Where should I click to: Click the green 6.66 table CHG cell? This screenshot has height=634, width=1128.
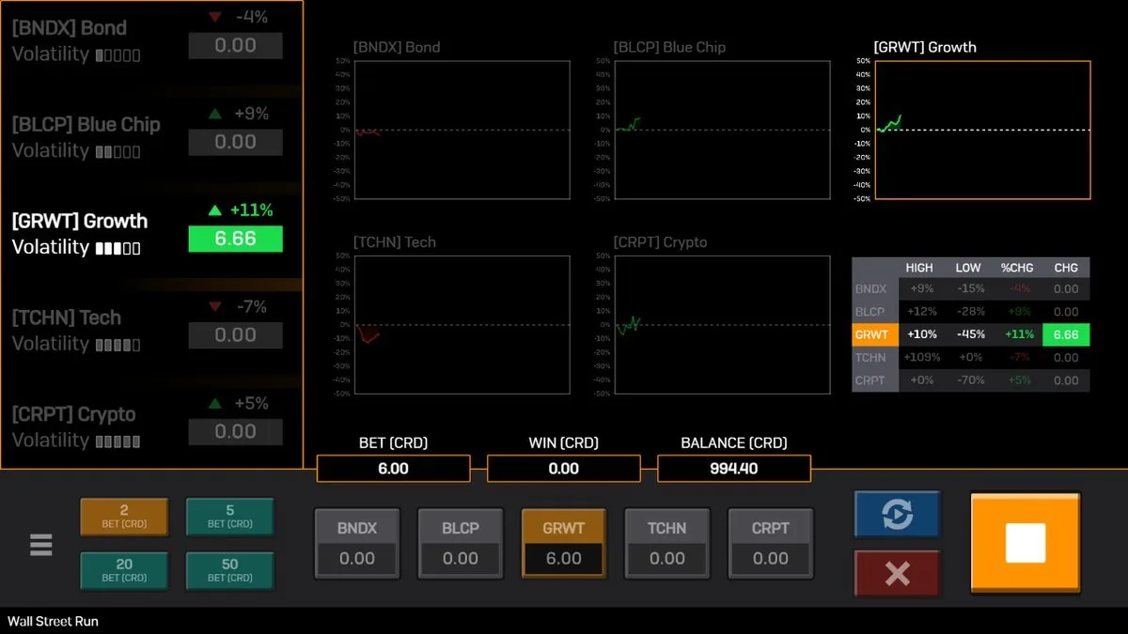coord(1066,334)
